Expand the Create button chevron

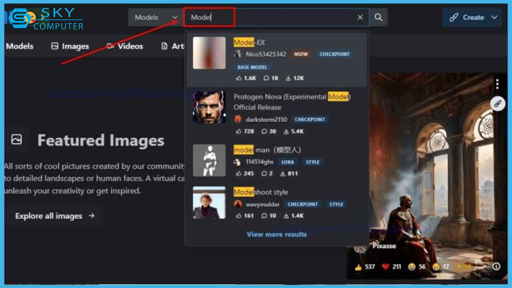pos(494,18)
